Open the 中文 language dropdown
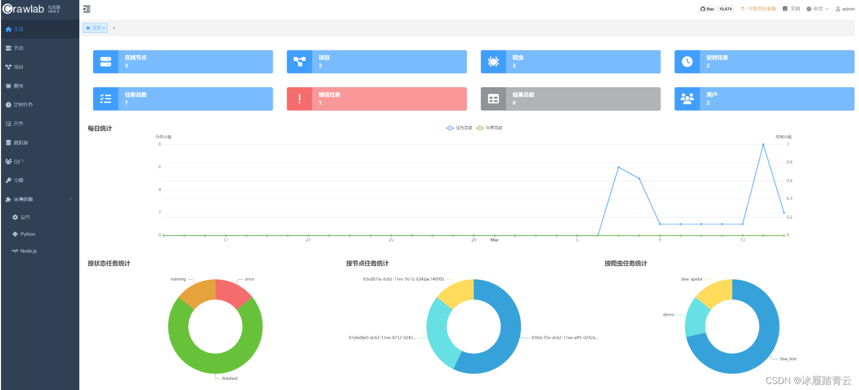 coord(818,9)
